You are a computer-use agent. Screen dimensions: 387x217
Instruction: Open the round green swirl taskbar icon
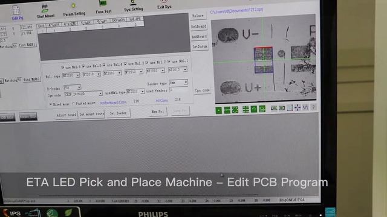point(52,213)
